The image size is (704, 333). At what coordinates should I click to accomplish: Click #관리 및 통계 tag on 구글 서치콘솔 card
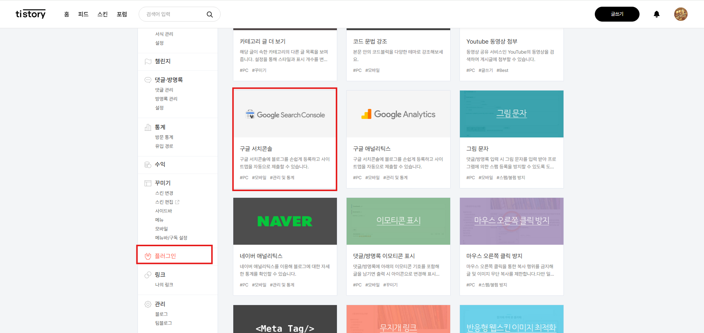282,178
